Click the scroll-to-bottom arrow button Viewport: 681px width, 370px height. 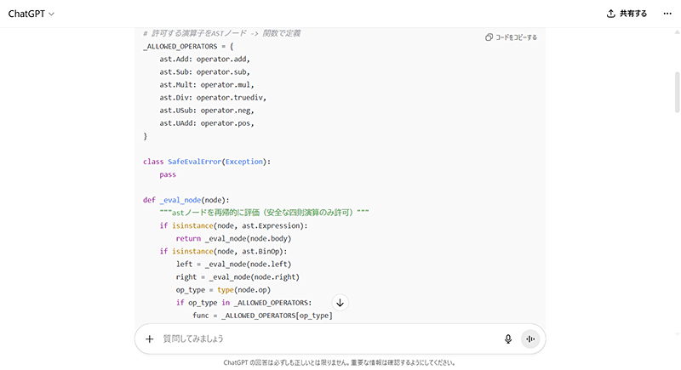(340, 303)
